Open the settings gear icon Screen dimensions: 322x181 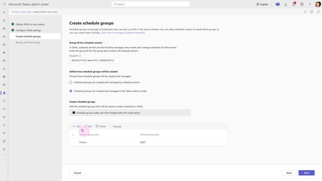coord(302,4)
